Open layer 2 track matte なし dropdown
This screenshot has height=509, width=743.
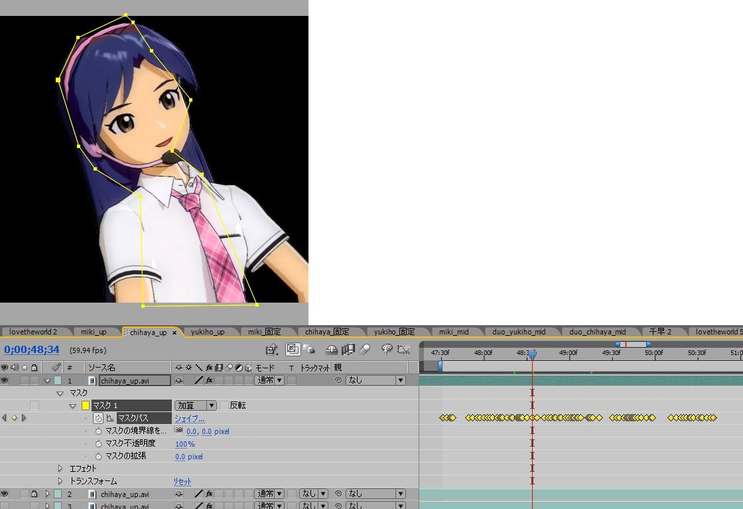313,494
